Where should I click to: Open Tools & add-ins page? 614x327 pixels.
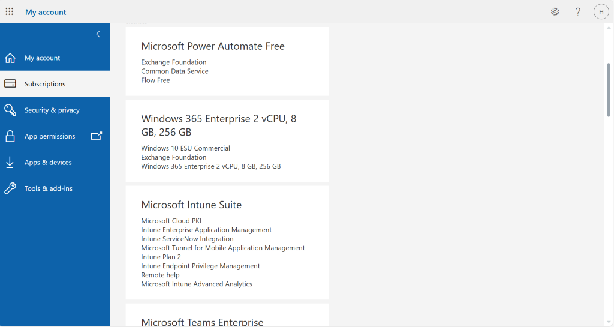coord(55,188)
